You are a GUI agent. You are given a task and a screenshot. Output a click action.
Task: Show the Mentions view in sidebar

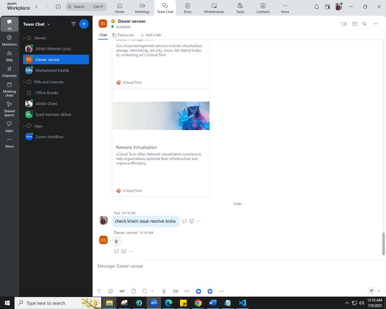click(10, 40)
